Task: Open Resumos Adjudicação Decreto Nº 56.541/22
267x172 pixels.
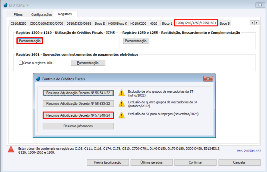Action: click(x=78, y=93)
